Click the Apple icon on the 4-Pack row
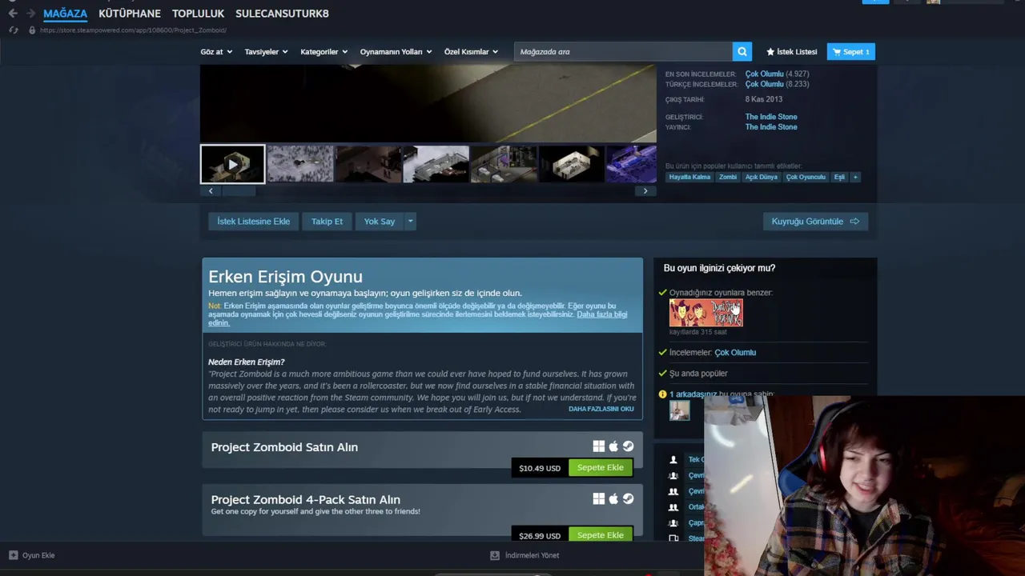This screenshot has height=576, width=1025. (613, 498)
